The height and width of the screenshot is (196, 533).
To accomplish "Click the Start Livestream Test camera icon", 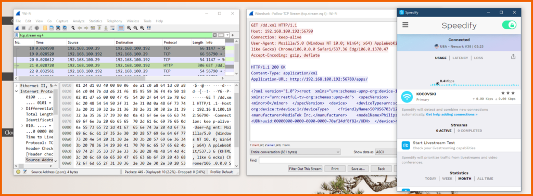I will point(405,145).
